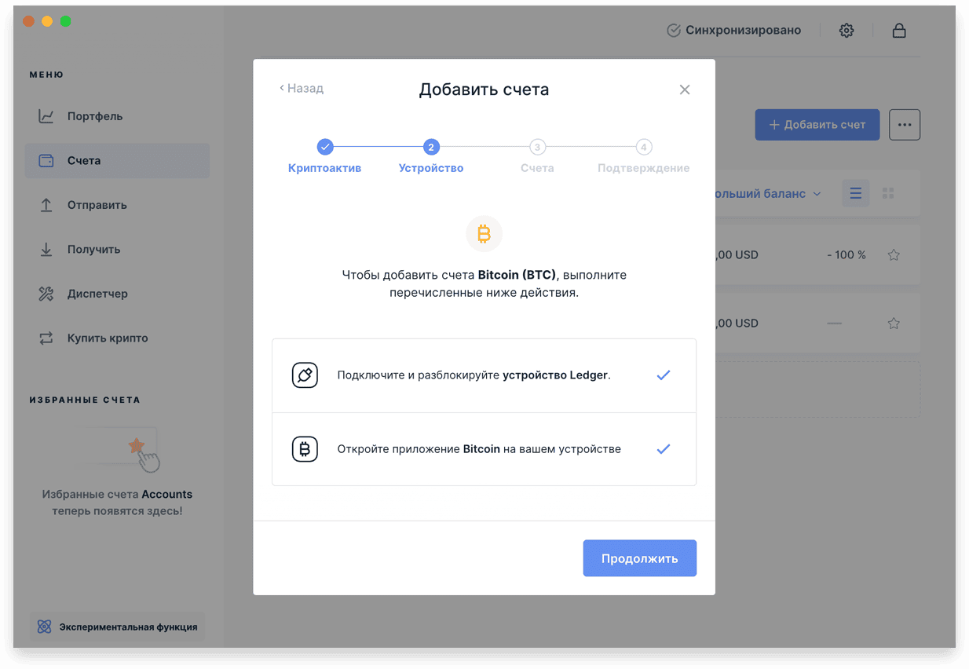Open Получить menu item

pyautogui.click(x=117, y=250)
